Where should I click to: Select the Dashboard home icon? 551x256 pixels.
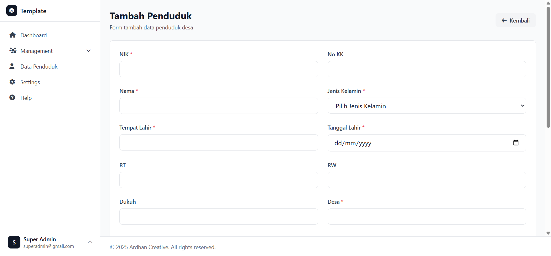tap(13, 35)
